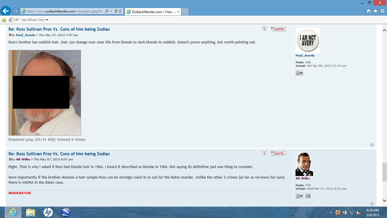The width and height of the screenshot is (387, 218).
Task: Report Paul_Averly's post with exclamation icon
Action: click(264, 29)
